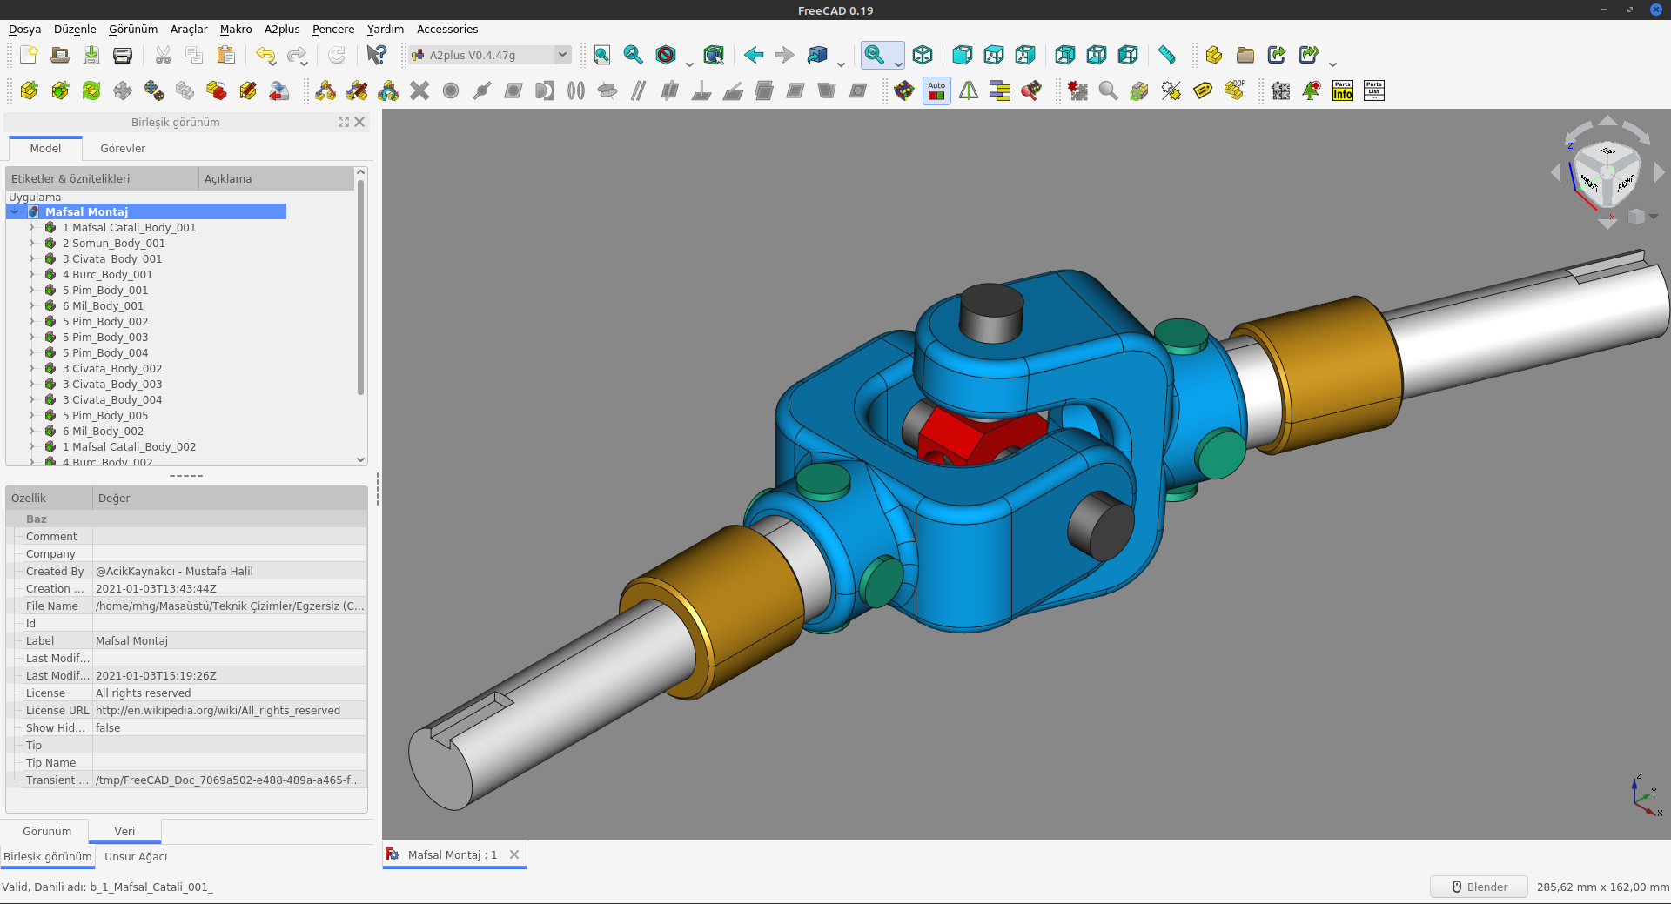Click the Move part arrows icon
The height and width of the screenshot is (904, 1671).
[123, 90]
